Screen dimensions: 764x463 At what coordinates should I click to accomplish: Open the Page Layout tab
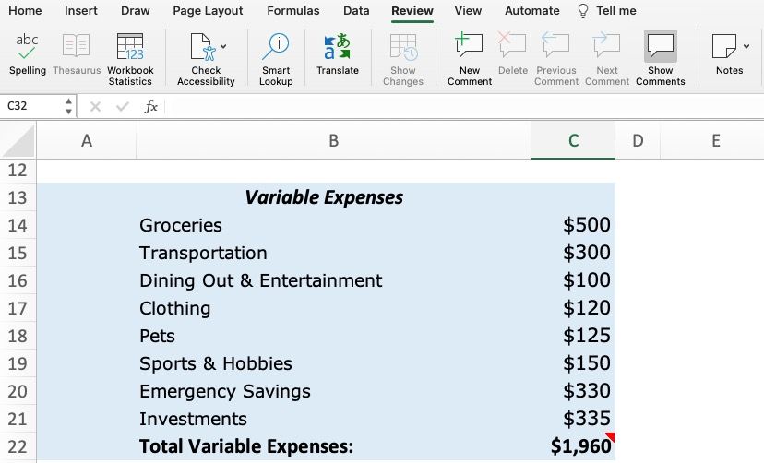point(208,11)
